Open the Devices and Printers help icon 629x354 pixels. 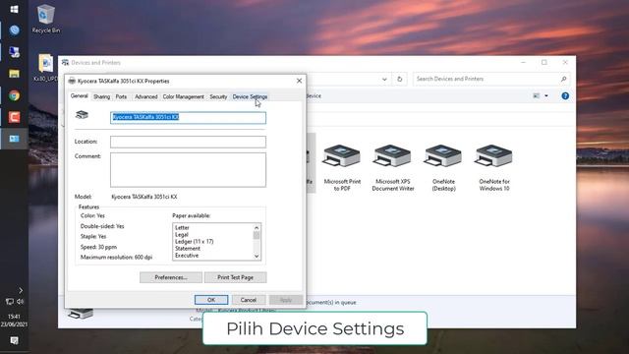pyautogui.click(x=565, y=96)
